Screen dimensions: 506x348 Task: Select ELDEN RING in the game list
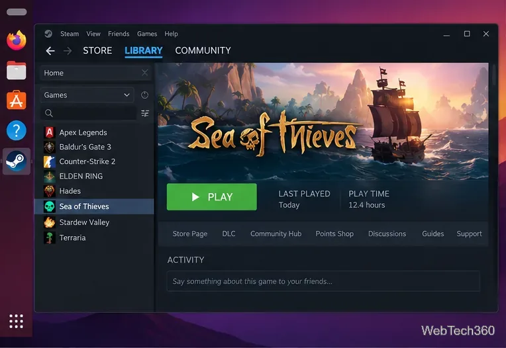coord(94,176)
